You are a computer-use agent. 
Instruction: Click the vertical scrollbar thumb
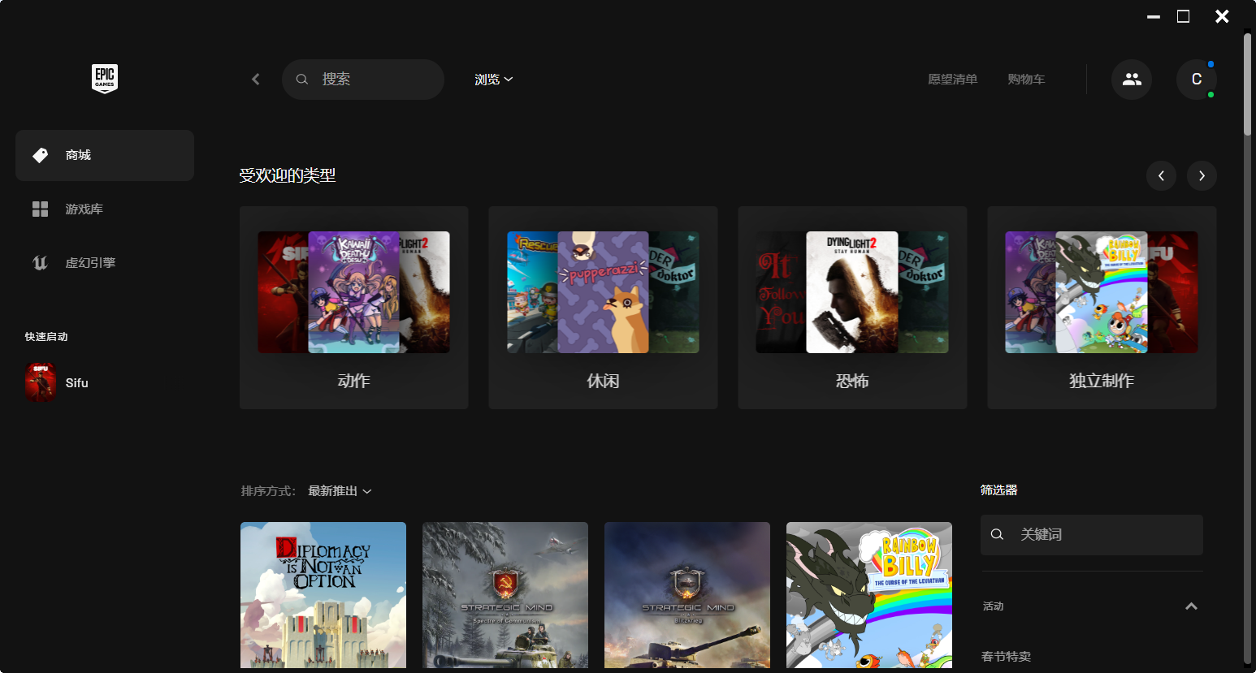(1248, 84)
